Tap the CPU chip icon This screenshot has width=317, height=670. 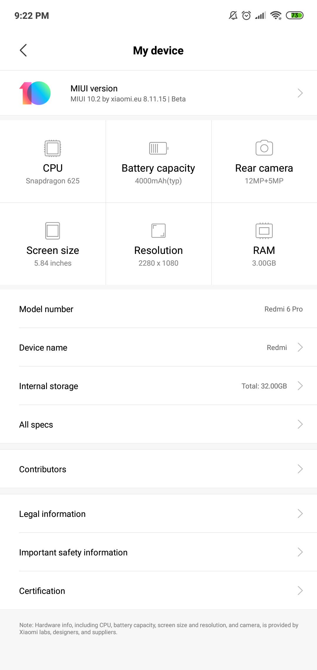click(x=53, y=148)
